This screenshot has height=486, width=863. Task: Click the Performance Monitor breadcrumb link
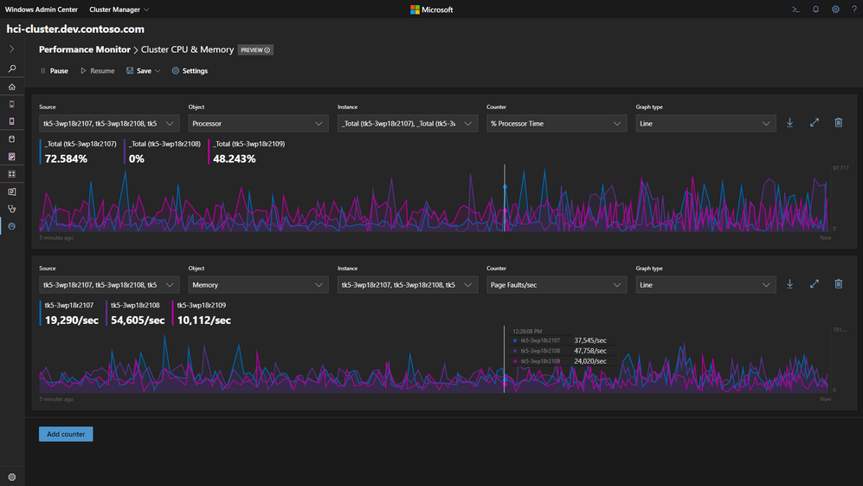85,49
